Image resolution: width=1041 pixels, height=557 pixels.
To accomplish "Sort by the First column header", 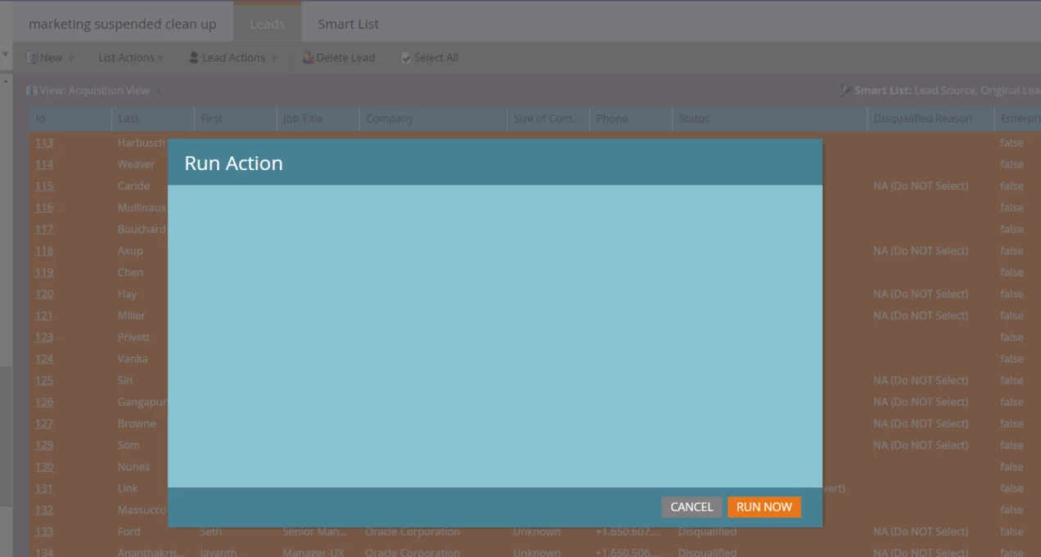I will click(x=236, y=119).
